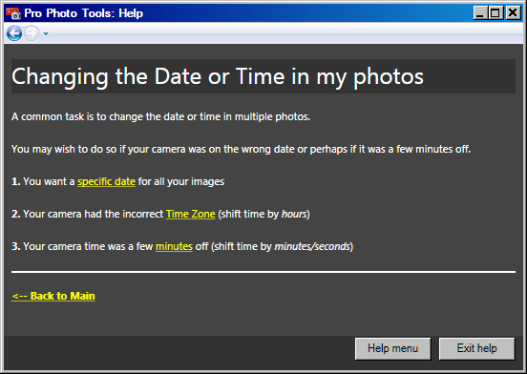Viewport: 527px width, 374px height.
Task: Click the 'Pro Photo Tools: Help' title text
Action: click(84, 13)
